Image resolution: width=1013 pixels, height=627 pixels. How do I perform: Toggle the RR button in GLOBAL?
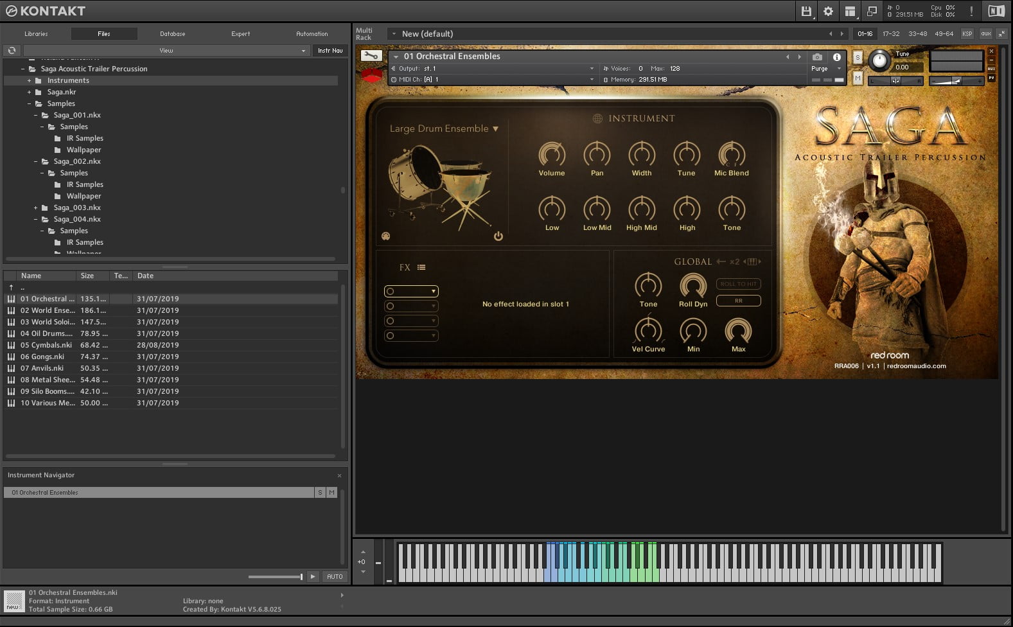click(738, 301)
